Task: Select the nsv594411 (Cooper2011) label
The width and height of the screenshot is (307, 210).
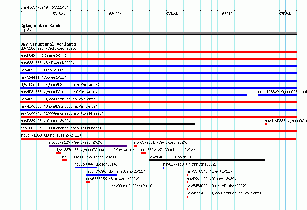Action: tap(43, 77)
